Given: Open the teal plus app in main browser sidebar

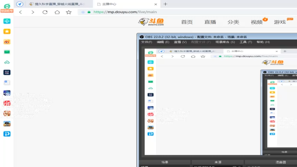Looking at the screenshot, I should click(7, 21).
